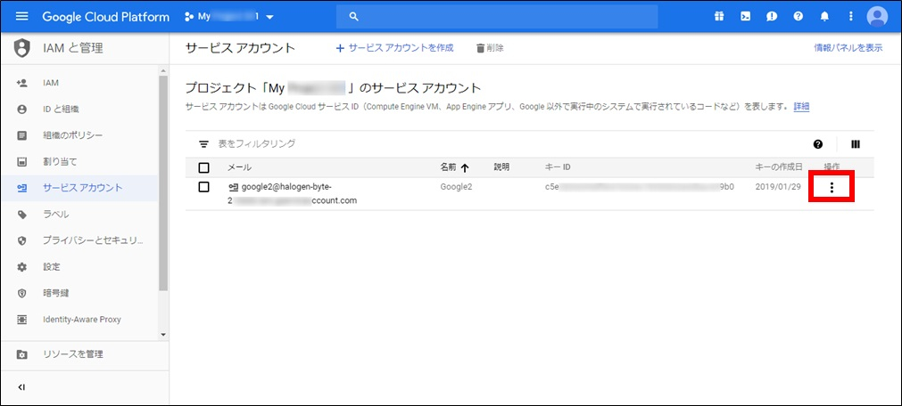Click the 削除 trash button

(x=490, y=48)
